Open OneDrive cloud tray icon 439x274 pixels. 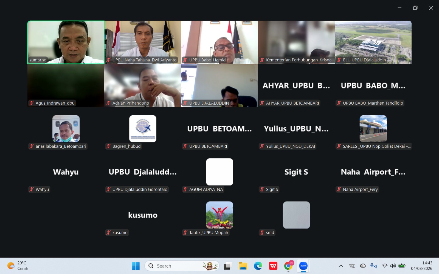pos(363,266)
